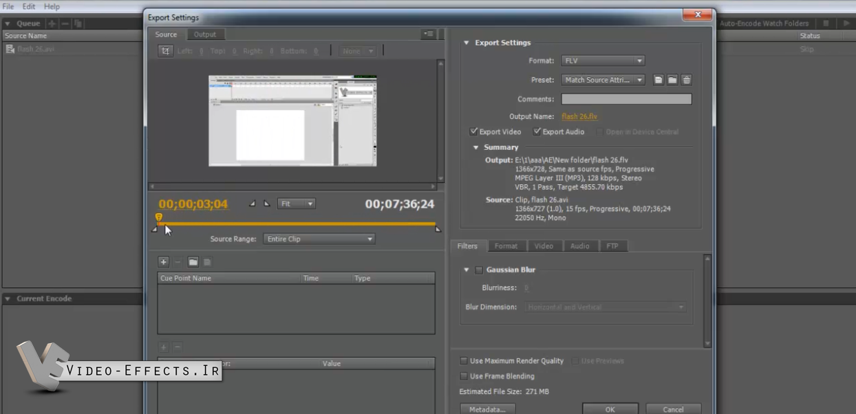
Task: Click the Set In Point triangle button
Action: tap(252, 204)
